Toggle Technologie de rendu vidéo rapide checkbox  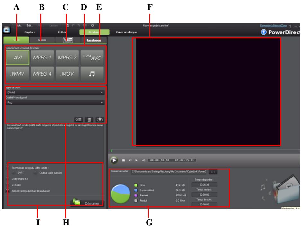coord(7,168)
